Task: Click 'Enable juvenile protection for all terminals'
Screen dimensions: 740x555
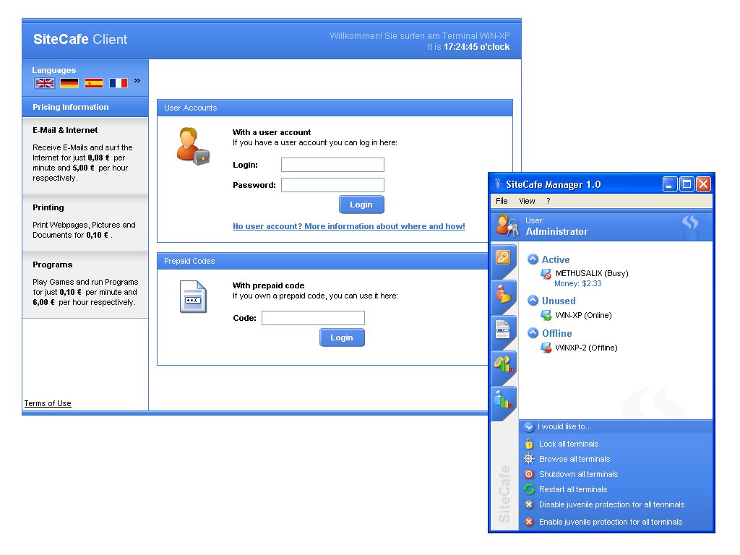Action: click(611, 522)
